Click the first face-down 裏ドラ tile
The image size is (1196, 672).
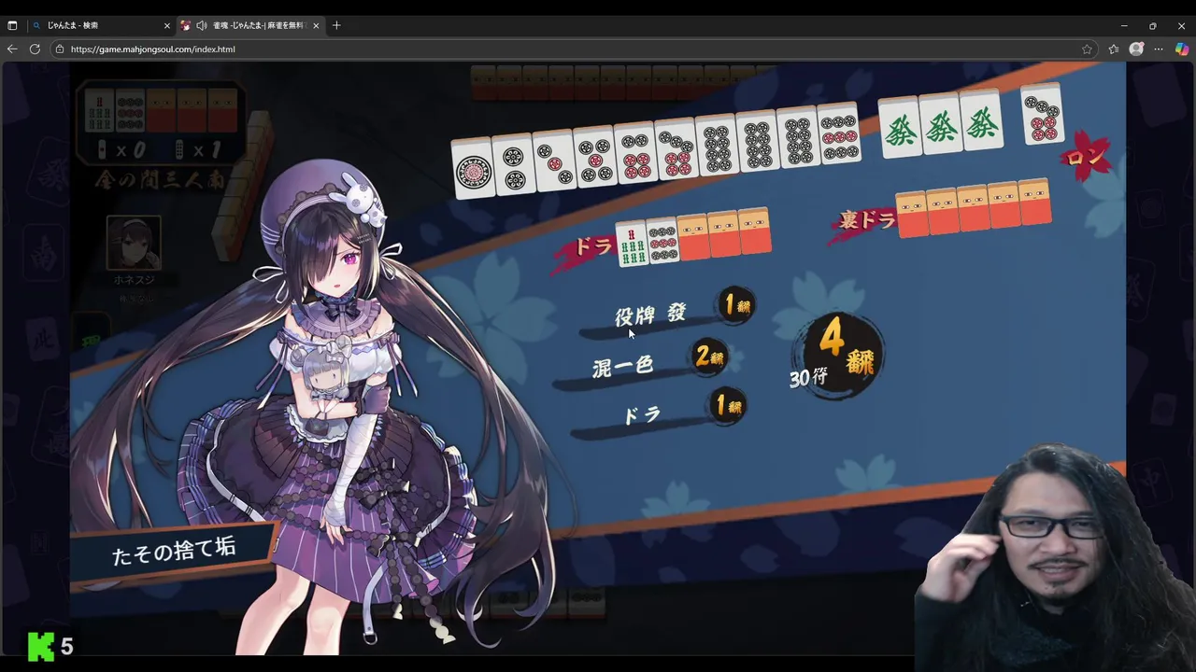point(911,214)
